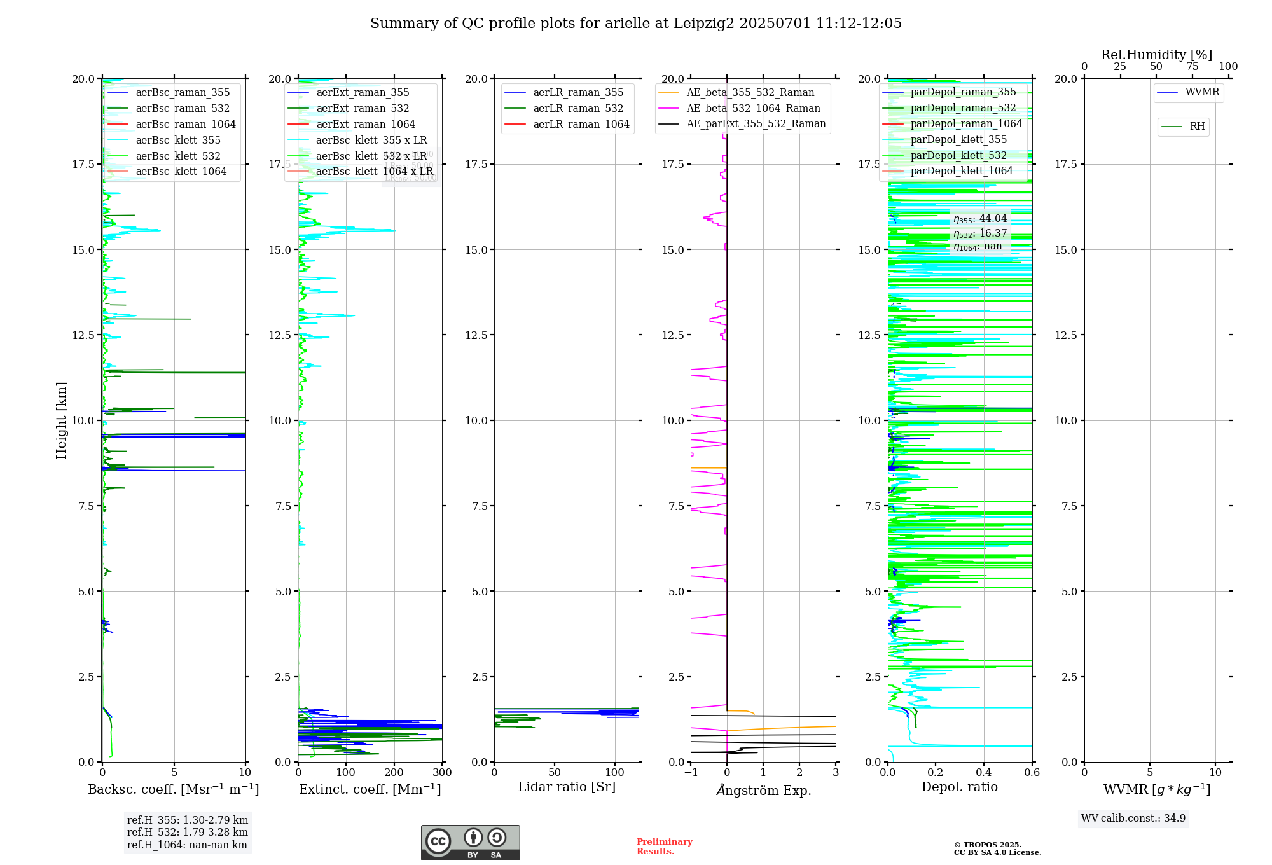Click the η1064: nan annotation
The height and width of the screenshot is (865, 1272).
coord(978,247)
